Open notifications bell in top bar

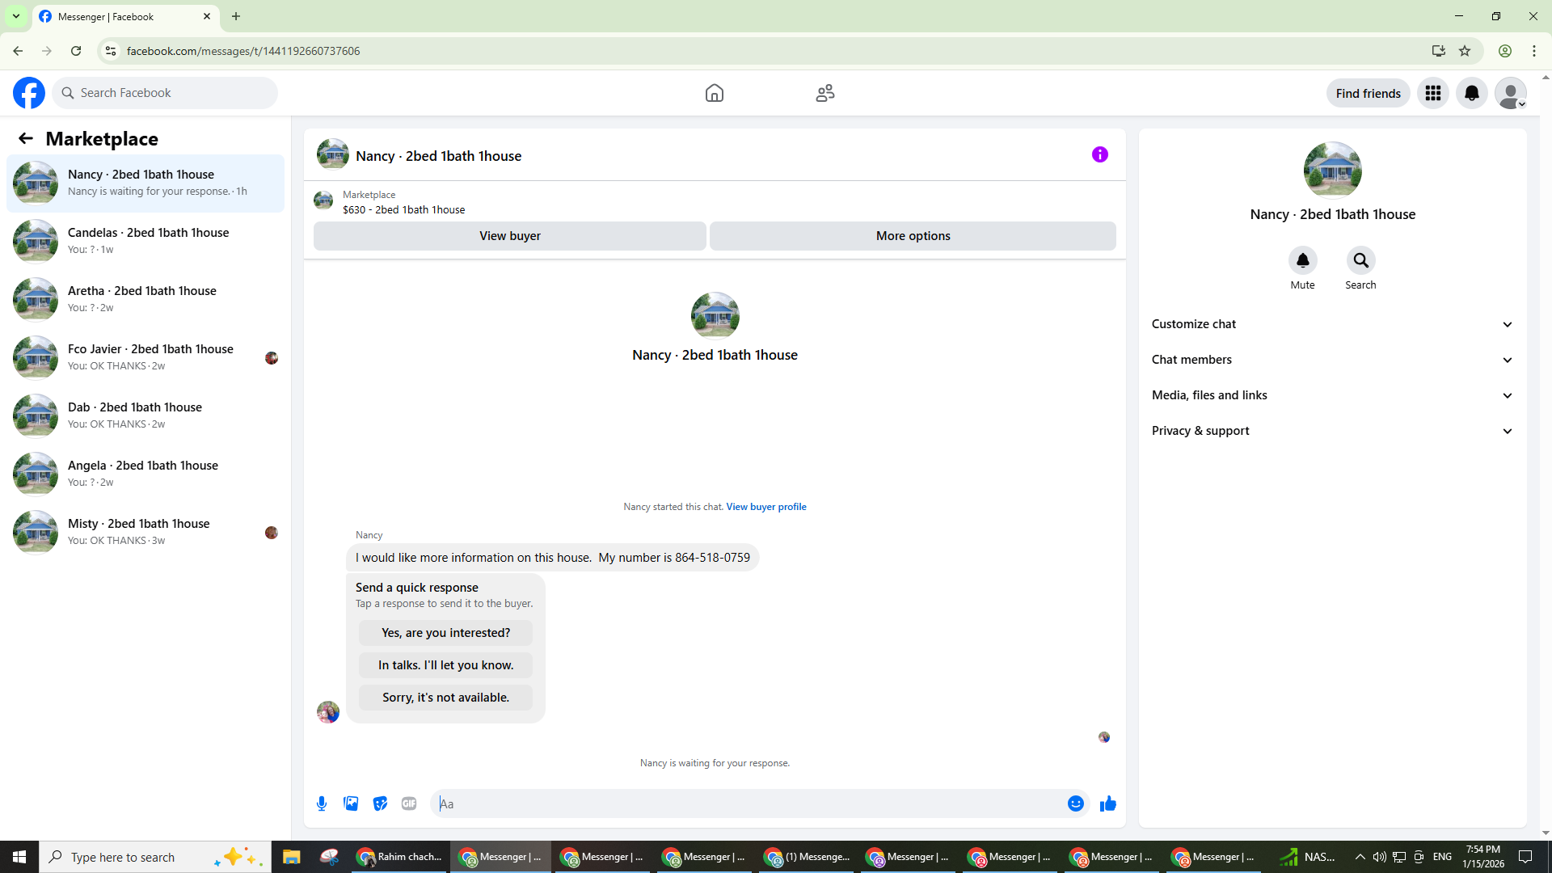[x=1471, y=93]
